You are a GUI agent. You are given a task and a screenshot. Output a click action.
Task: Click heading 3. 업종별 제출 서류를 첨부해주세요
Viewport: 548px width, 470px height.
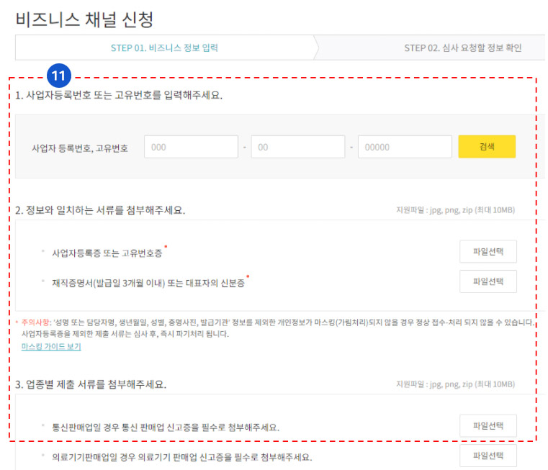pyautogui.click(x=91, y=384)
